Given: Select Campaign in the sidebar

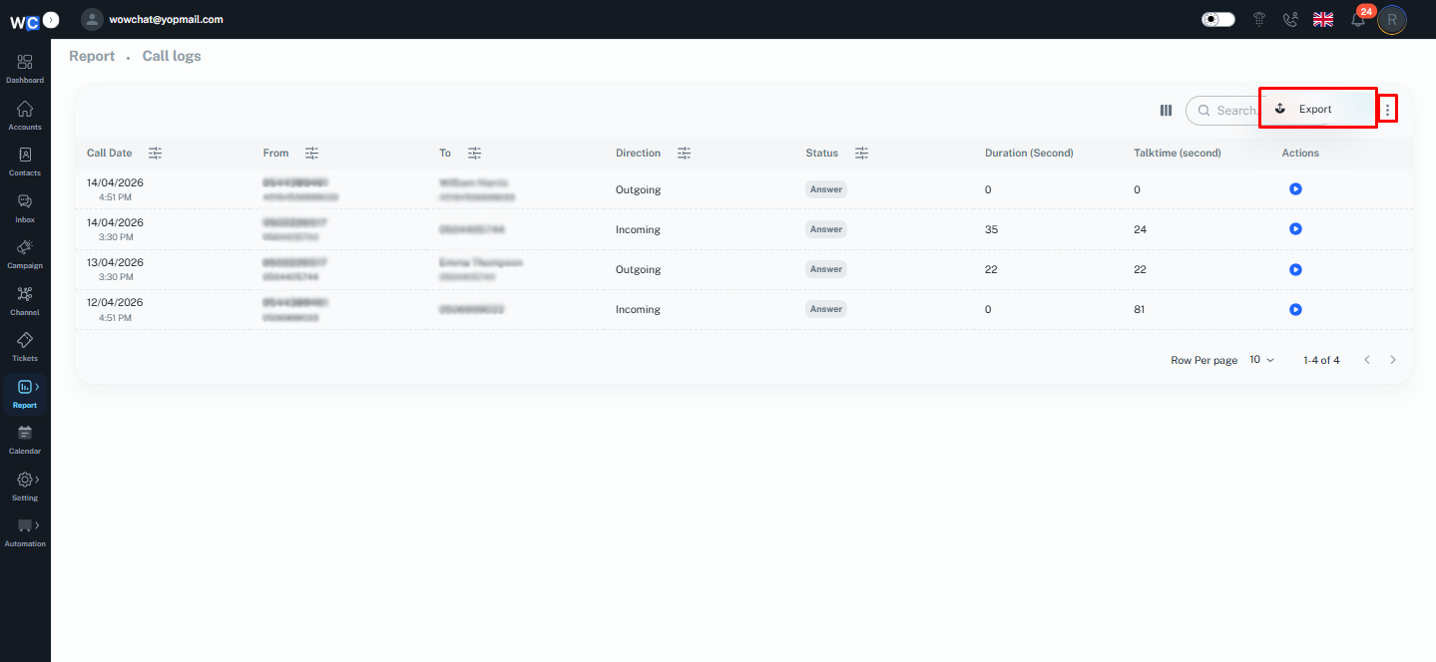Looking at the screenshot, I should 25,253.
